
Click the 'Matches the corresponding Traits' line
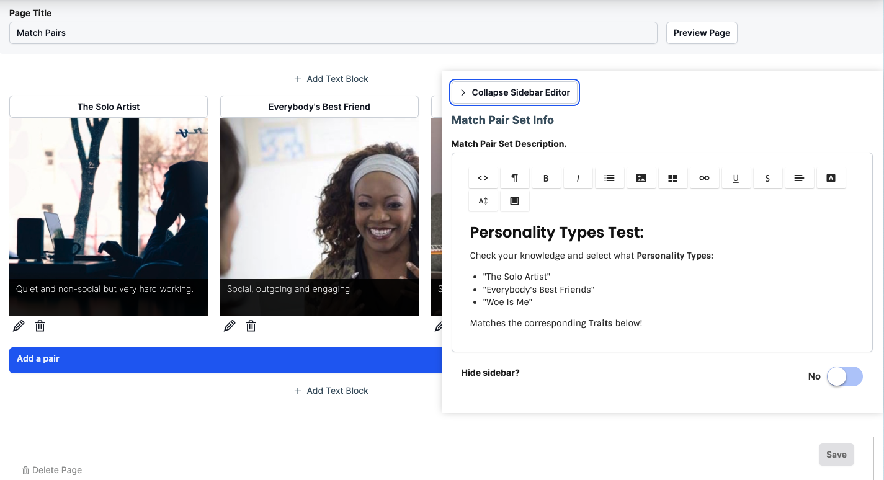556,323
